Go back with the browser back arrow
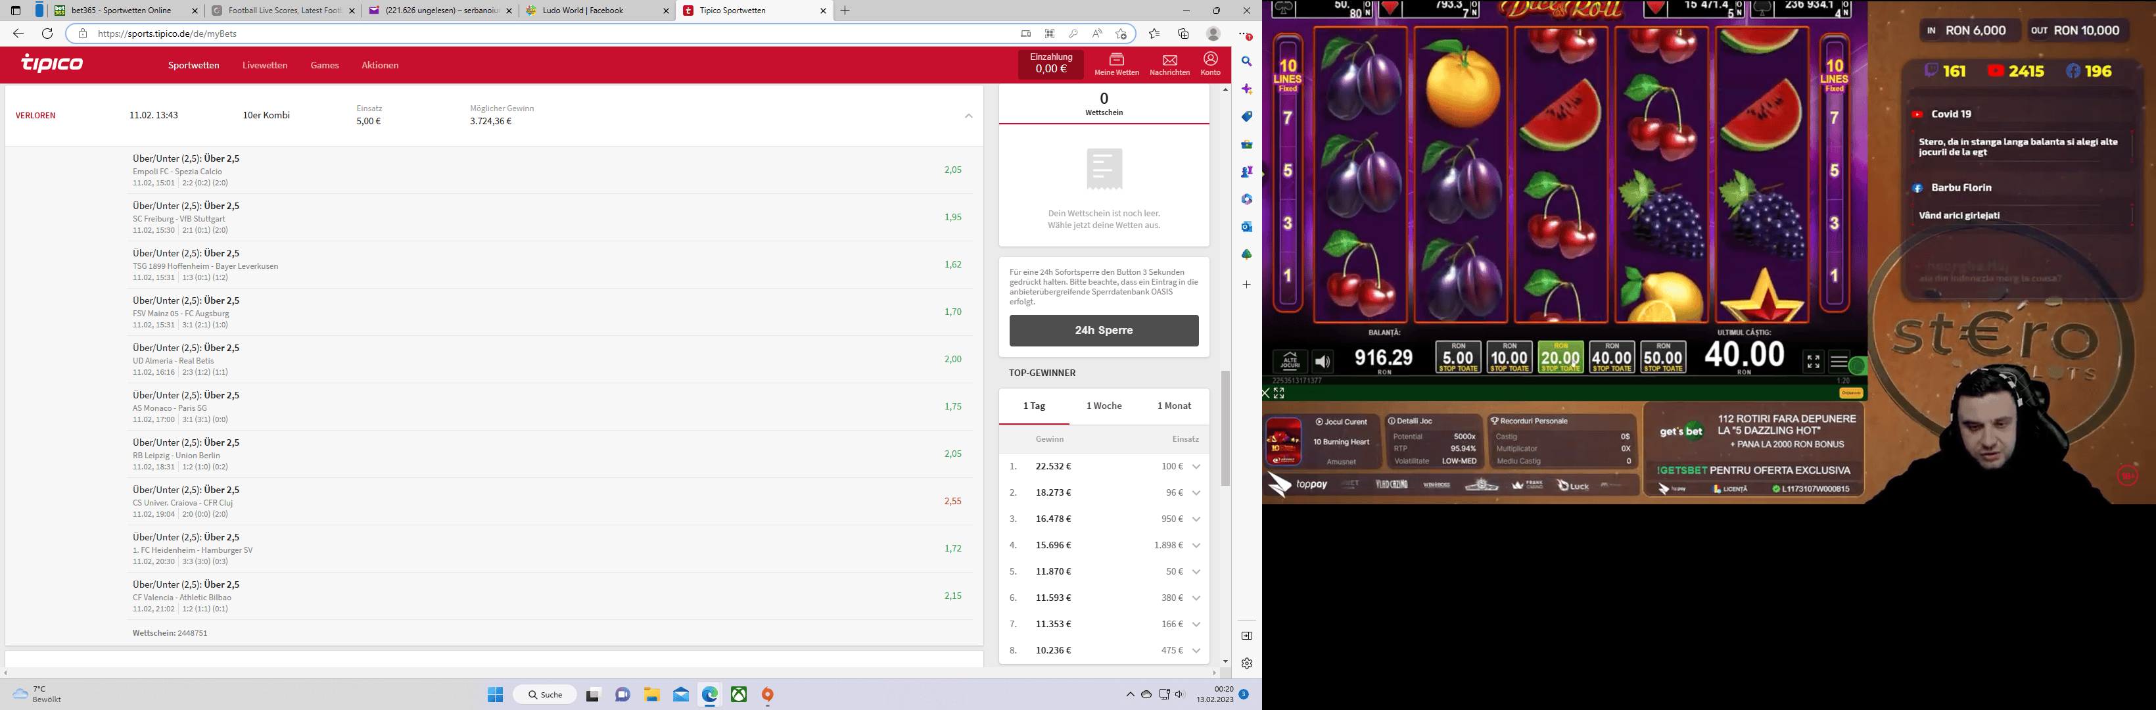This screenshot has width=2156, height=710. (x=18, y=34)
